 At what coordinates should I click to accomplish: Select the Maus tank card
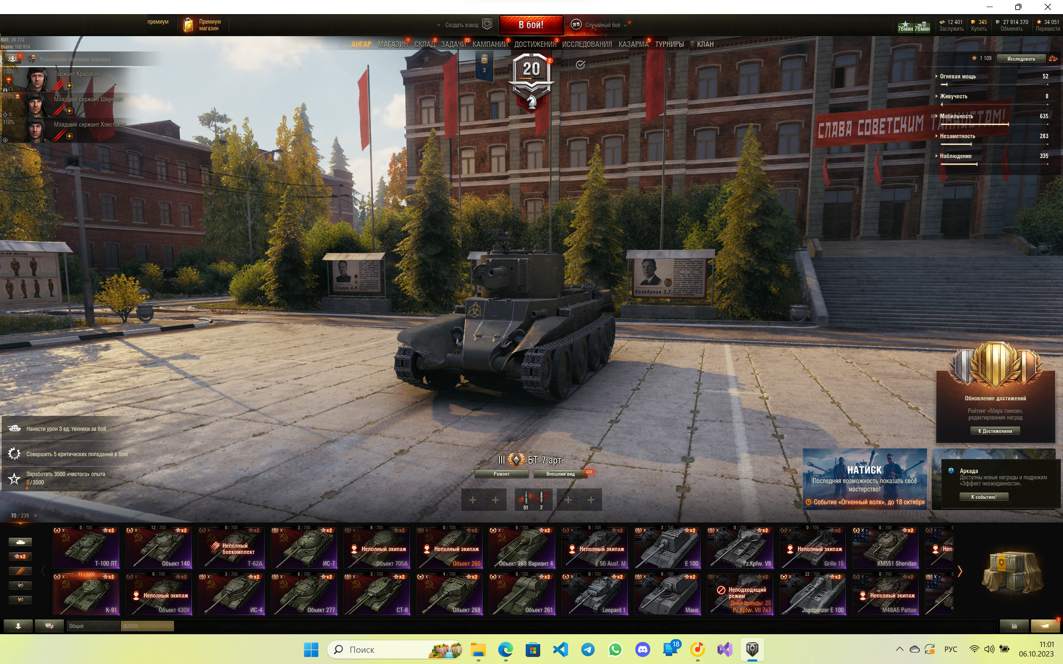point(667,594)
